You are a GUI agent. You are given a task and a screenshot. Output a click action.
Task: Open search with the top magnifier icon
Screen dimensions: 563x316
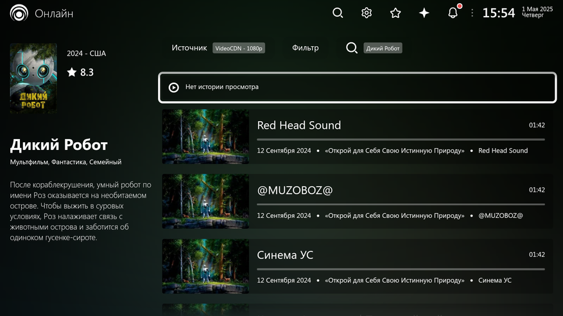pos(338,13)
